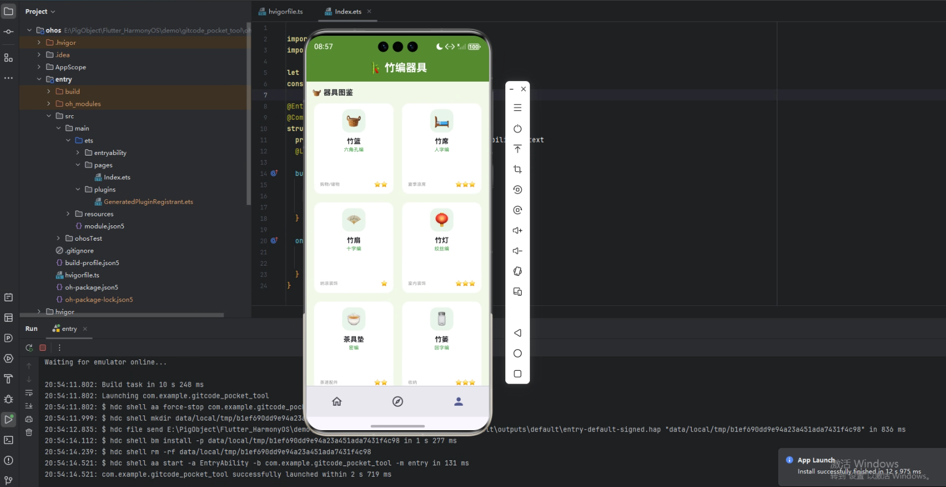946x487 pixels.
Task: Open module.json5 in the project tree
Action: (100, 226)
